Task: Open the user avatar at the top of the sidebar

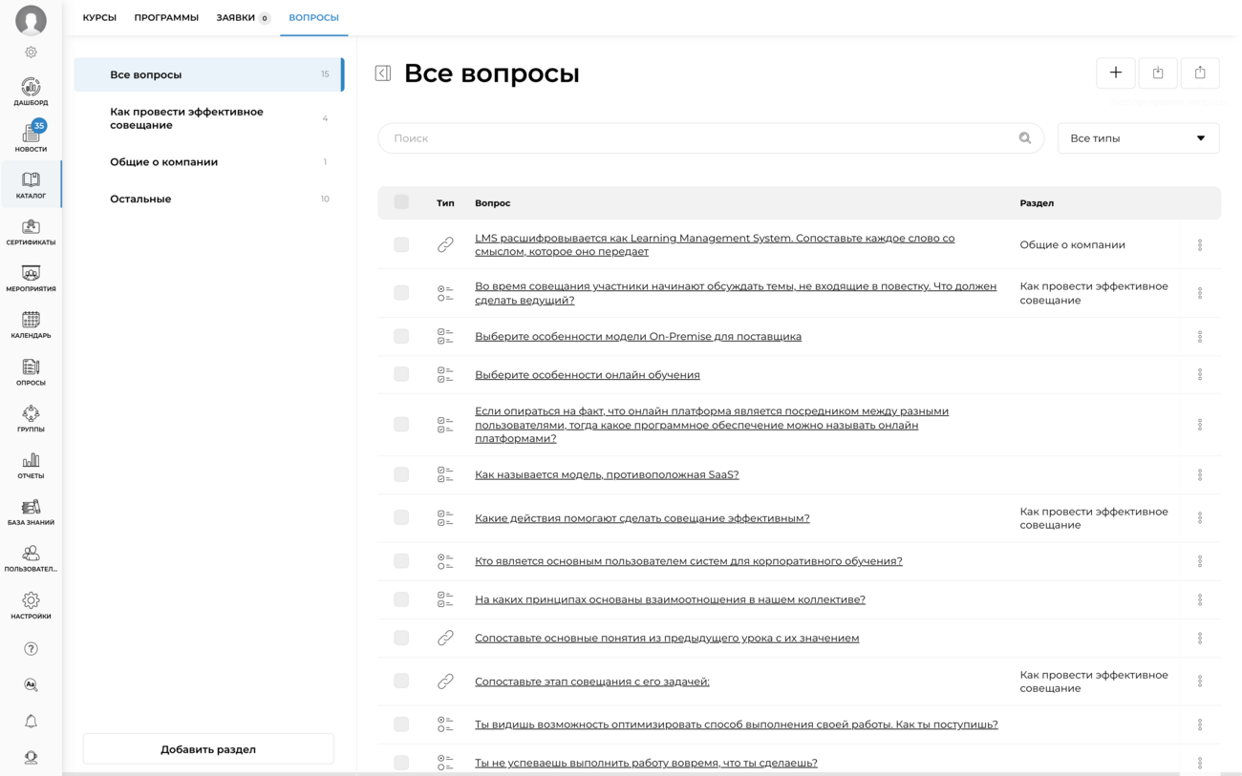Action: [31, 20]
